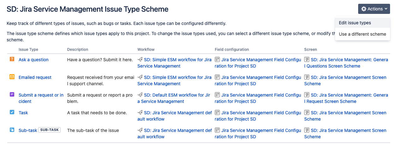397x149 pixels.
Task: Click screen scheme icon in Task row
Action: tap(307, 113)
